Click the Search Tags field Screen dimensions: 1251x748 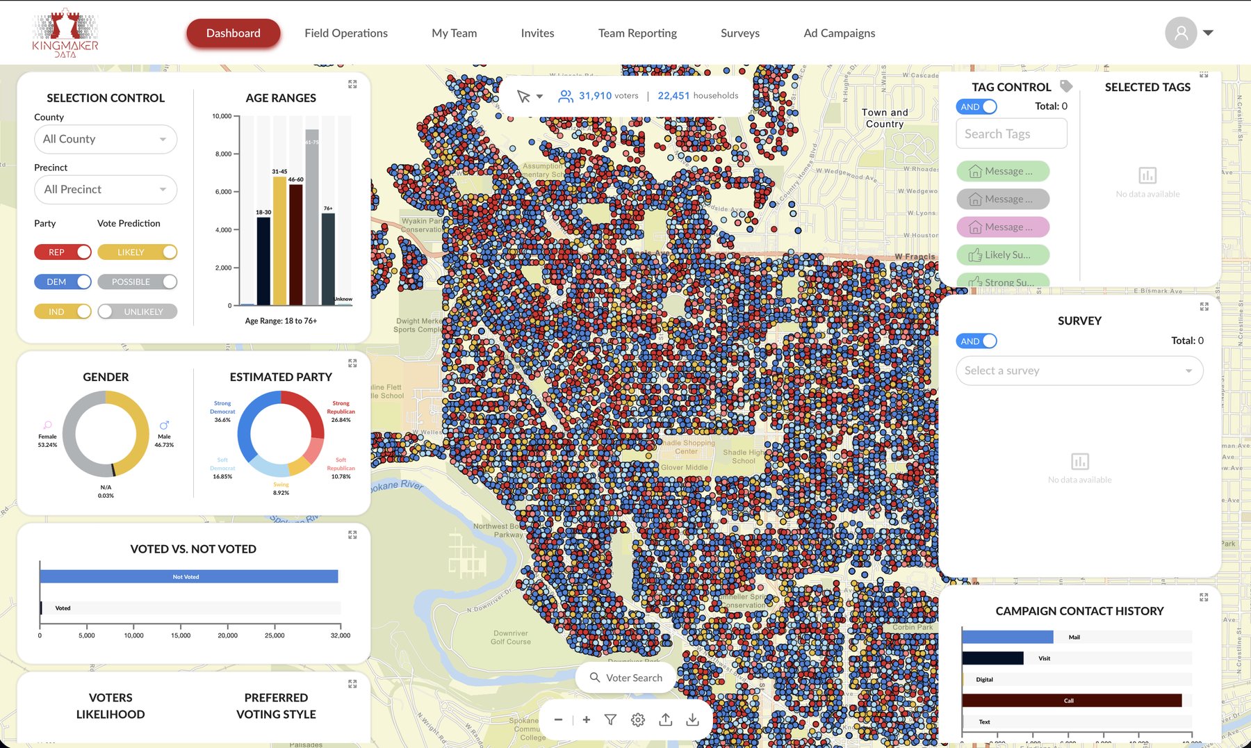[1011, 133]
